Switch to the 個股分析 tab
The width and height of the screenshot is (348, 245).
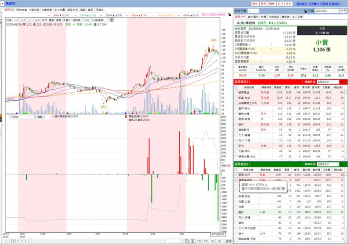(x=72, y=10)
